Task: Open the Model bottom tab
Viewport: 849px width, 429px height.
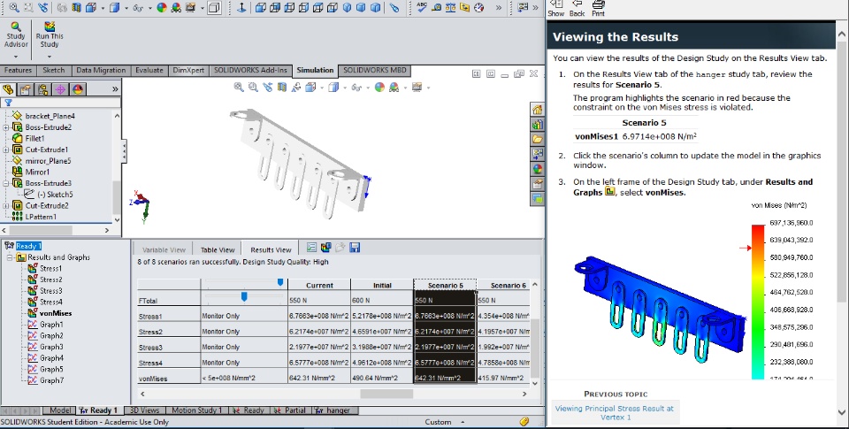Action: [59, 410]
